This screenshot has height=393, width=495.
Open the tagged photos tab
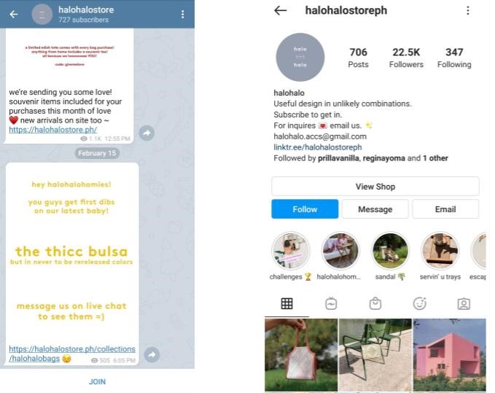point(464,303)
